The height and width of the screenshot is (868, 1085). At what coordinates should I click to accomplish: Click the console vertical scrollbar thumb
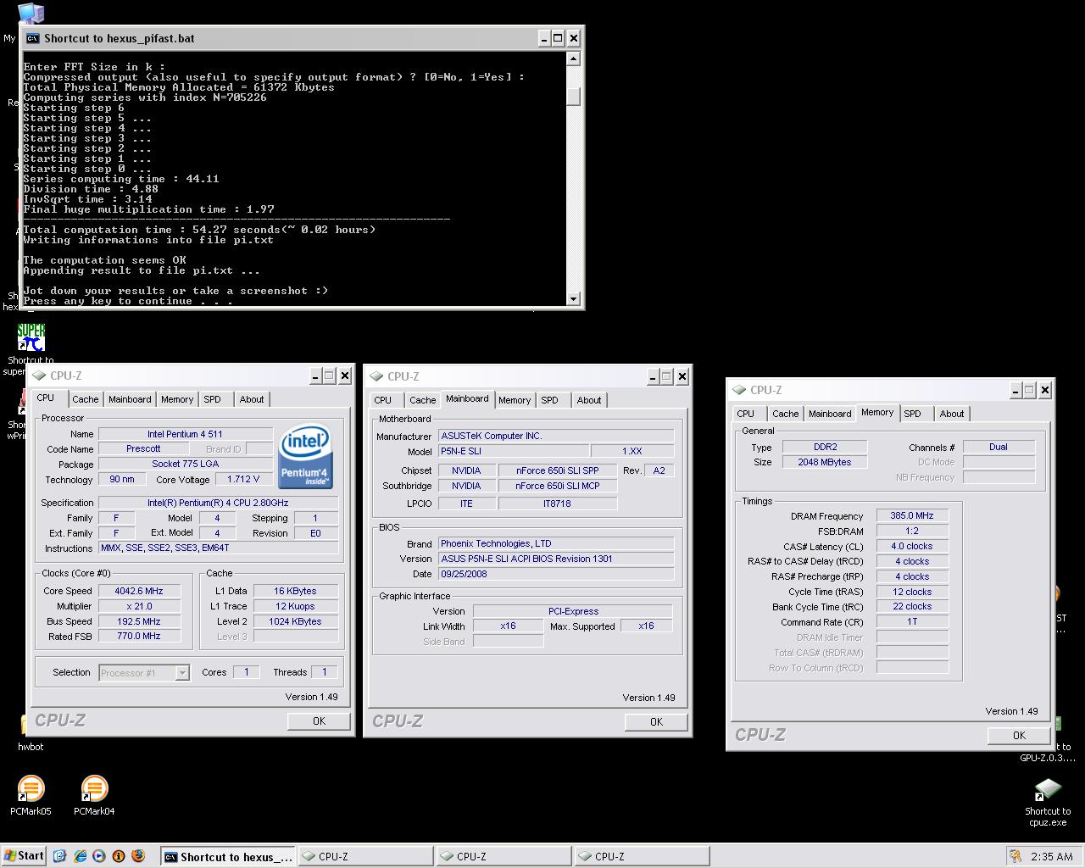(574, 97)
